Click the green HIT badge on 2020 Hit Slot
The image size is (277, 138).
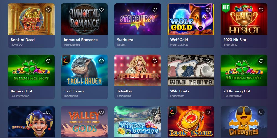coord(225,7)
